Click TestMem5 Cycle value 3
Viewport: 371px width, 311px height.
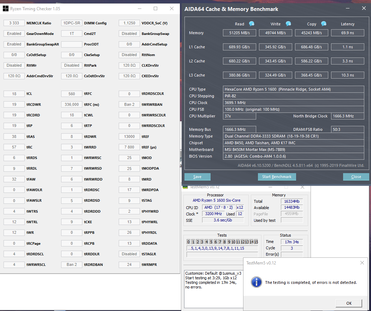pos(292,248)
